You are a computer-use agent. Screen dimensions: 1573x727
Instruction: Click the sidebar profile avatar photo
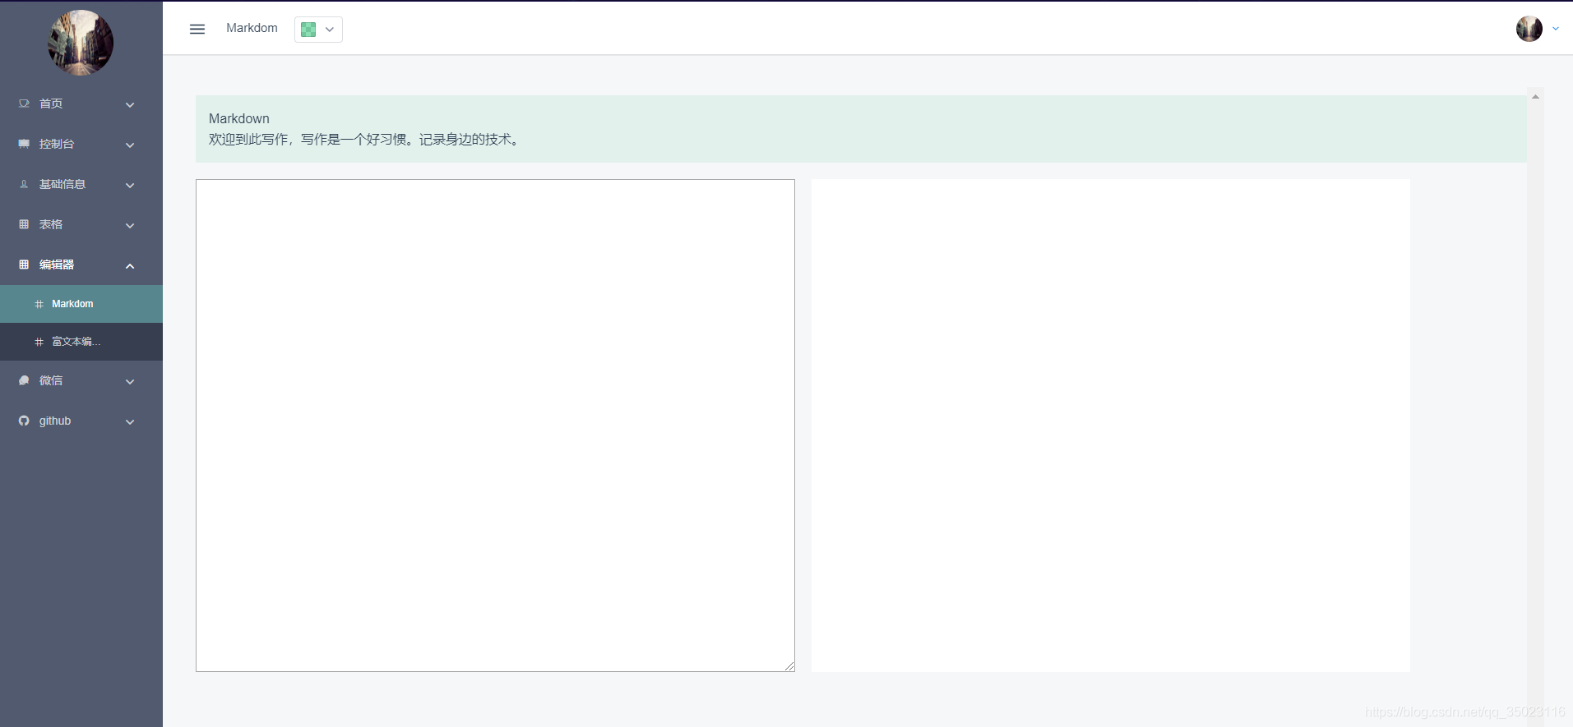[x=81, y=43]
